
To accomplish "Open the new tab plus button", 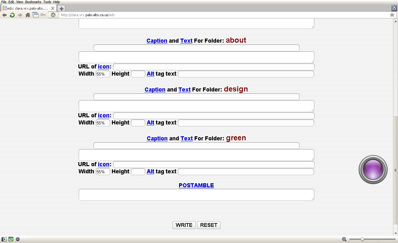I will (x=62, y=8).
